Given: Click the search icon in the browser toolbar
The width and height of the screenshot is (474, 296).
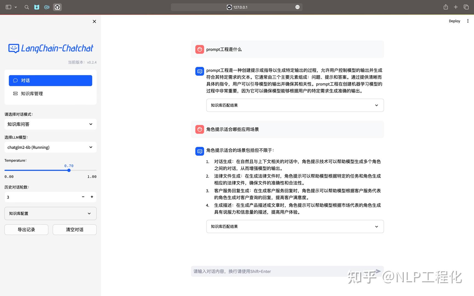Looking at the screenshot, I should coord(27,7).
